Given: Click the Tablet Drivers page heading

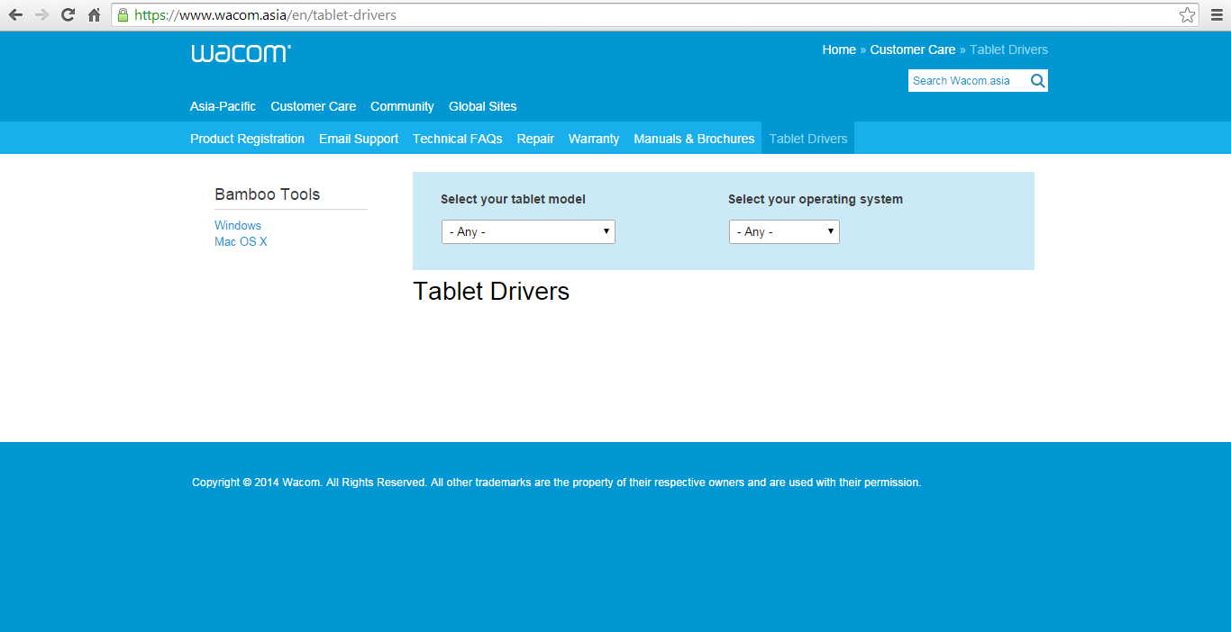Looking at the screenshot, I should pos(491,291).
